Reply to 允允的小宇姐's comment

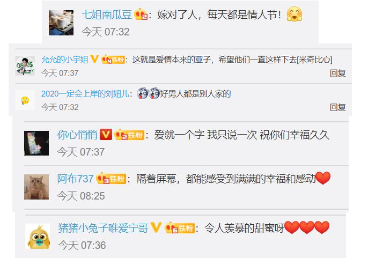(338, 73)
